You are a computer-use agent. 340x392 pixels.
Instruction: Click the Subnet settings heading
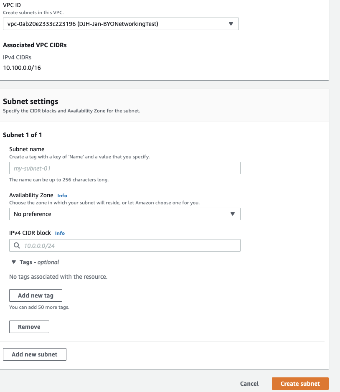coord(30,102)
